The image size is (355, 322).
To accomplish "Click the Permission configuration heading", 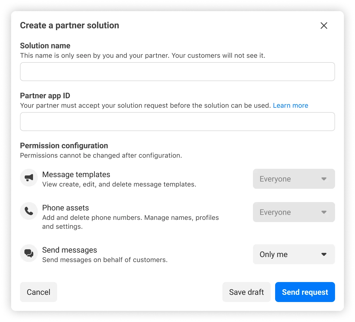I will (x=64, y=145).
